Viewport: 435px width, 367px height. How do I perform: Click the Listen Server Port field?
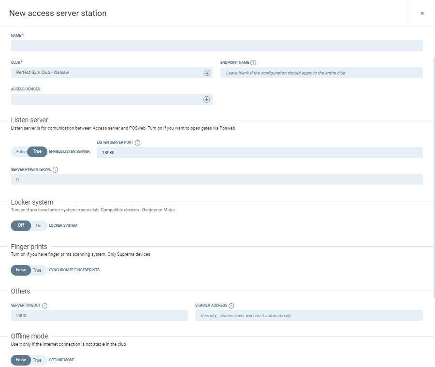[259, 153]
